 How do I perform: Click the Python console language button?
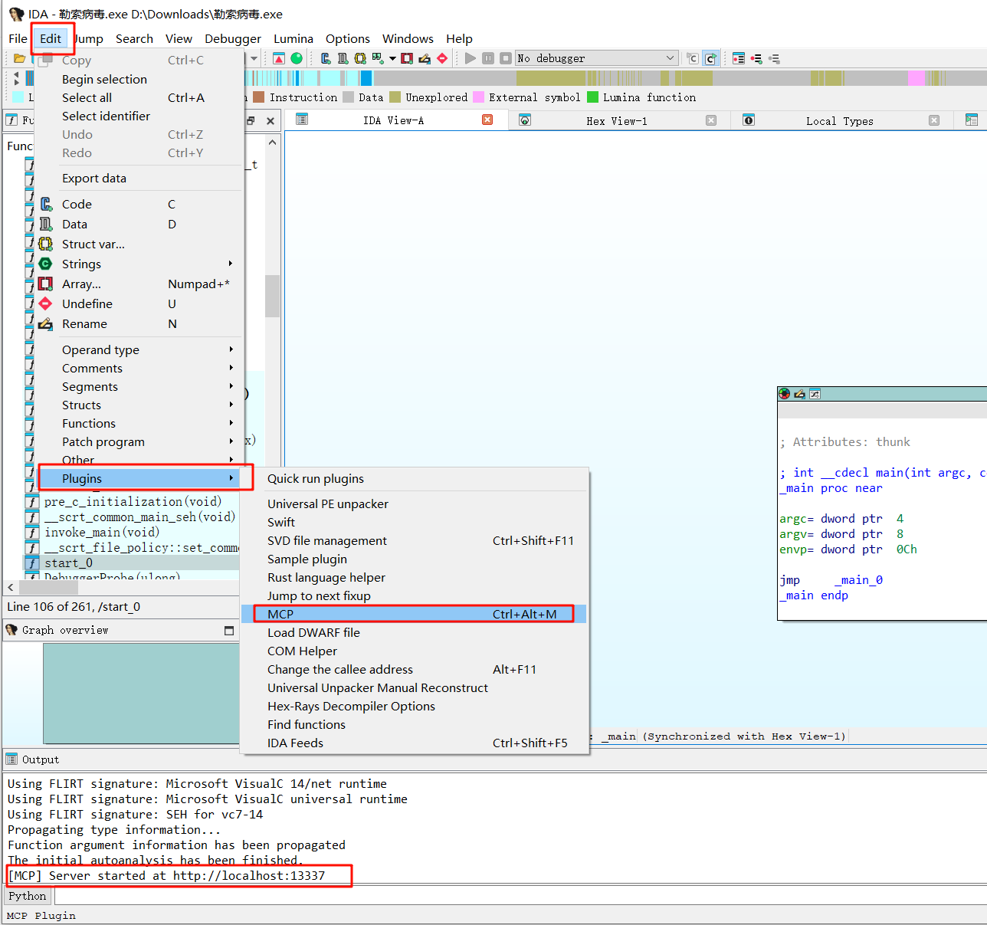[x=28, y=896]
